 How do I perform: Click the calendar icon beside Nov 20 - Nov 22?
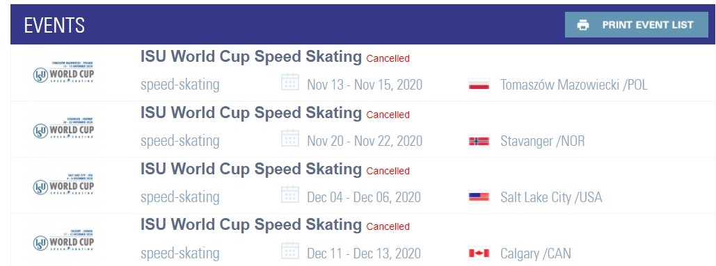pyautogui.click(x=290, y=138)
